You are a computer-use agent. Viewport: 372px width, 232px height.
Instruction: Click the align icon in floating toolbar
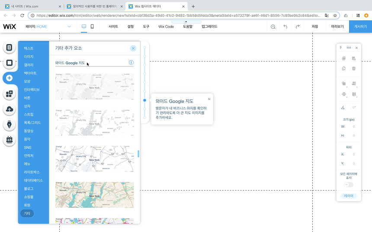pos(354,84)
